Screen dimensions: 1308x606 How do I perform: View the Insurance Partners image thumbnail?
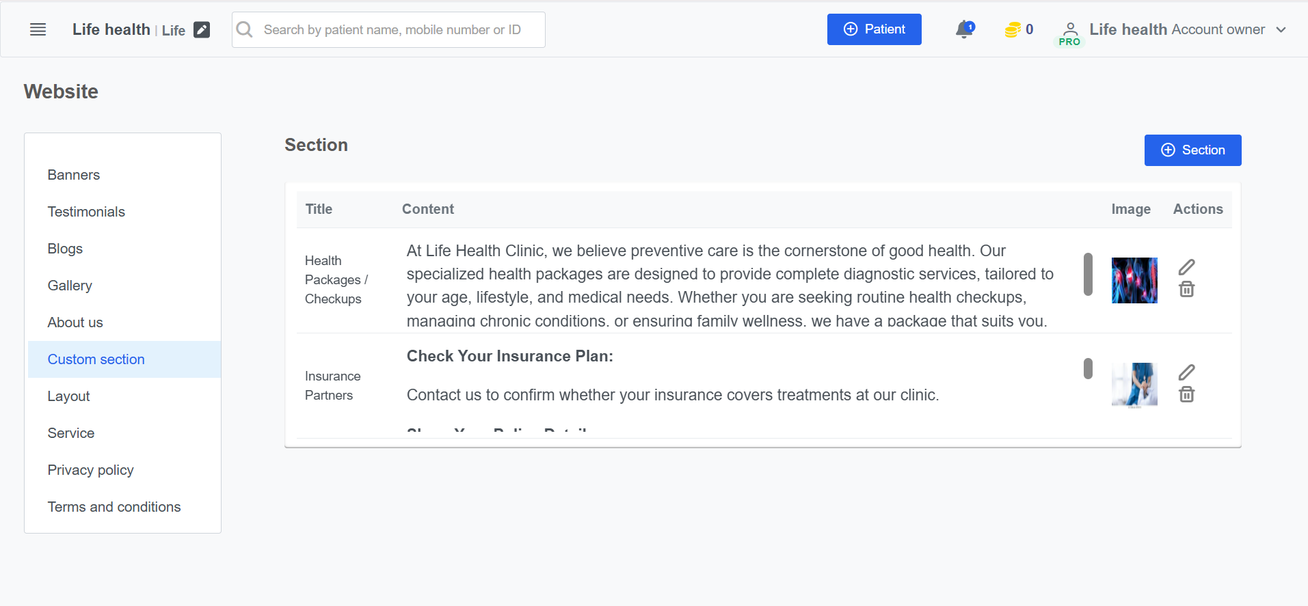1134,385
